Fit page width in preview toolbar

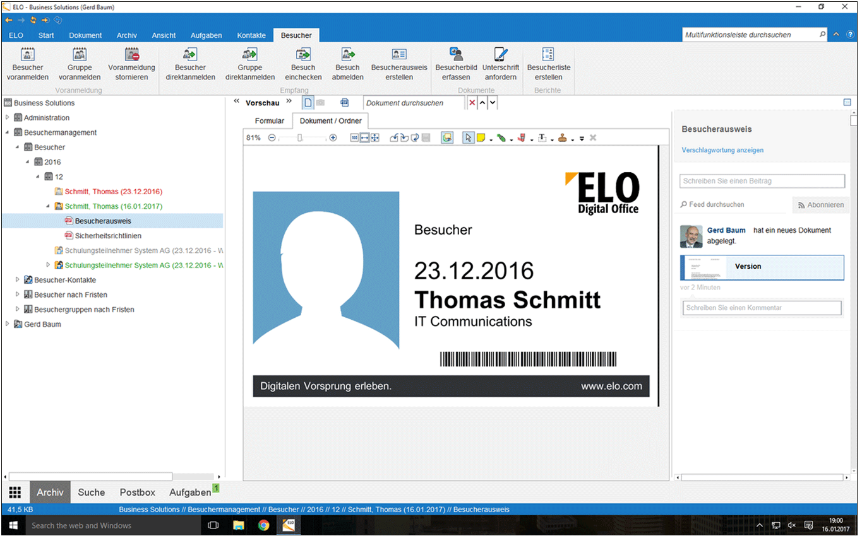point(364,137)
